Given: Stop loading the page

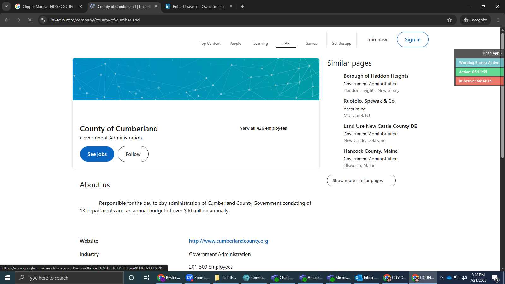Looking at the screenshot, I should [x=29, y=20].
